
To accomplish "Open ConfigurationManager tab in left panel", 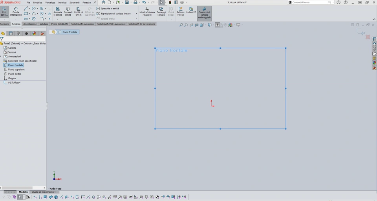I will pos(18,34).
